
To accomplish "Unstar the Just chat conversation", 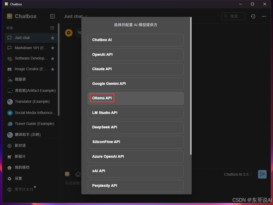I will (x=53, y=38).
